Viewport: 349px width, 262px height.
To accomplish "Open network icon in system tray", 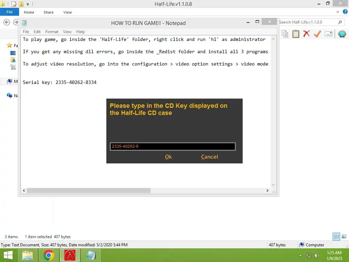I will coord(309,255).
